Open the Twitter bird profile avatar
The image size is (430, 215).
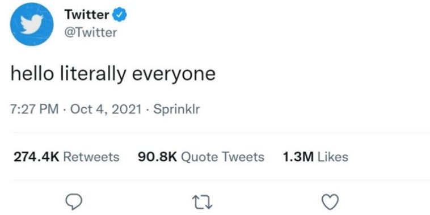(x=32, y=24)
